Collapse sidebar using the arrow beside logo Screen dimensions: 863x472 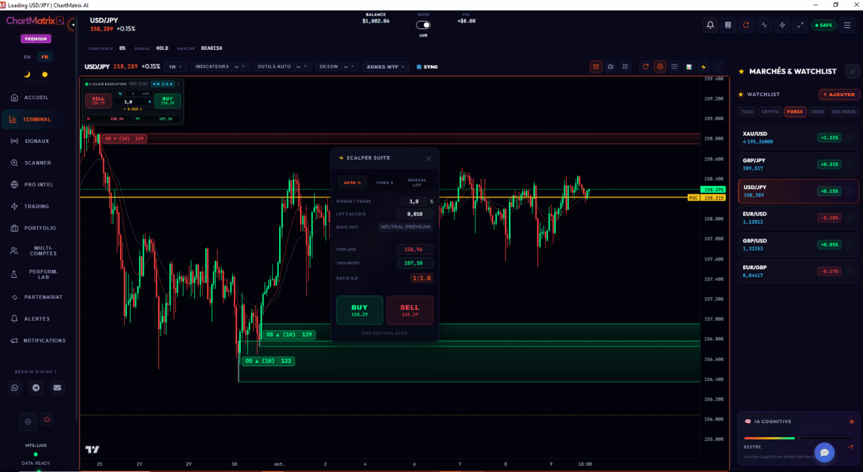click(x=71, y=24)
